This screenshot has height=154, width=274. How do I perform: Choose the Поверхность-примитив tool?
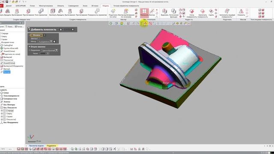click(x=97, y=12)
